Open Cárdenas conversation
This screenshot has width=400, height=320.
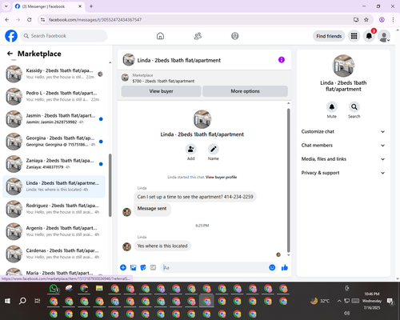click(54, 254)
